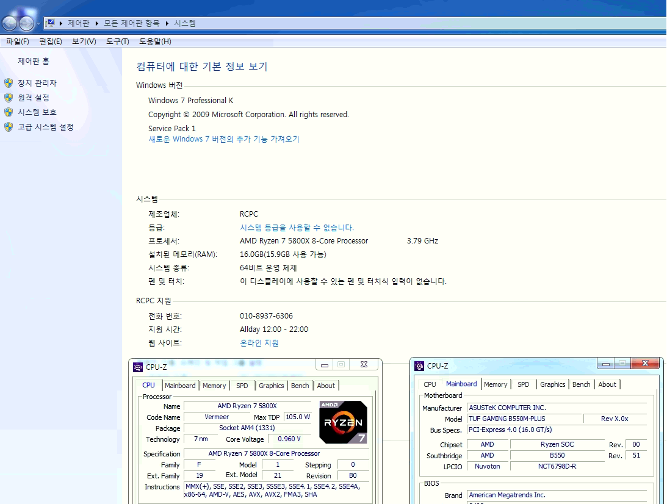Open 고급 시스템 설정 link
Screen dimensions: 667x504
(46, 127)
